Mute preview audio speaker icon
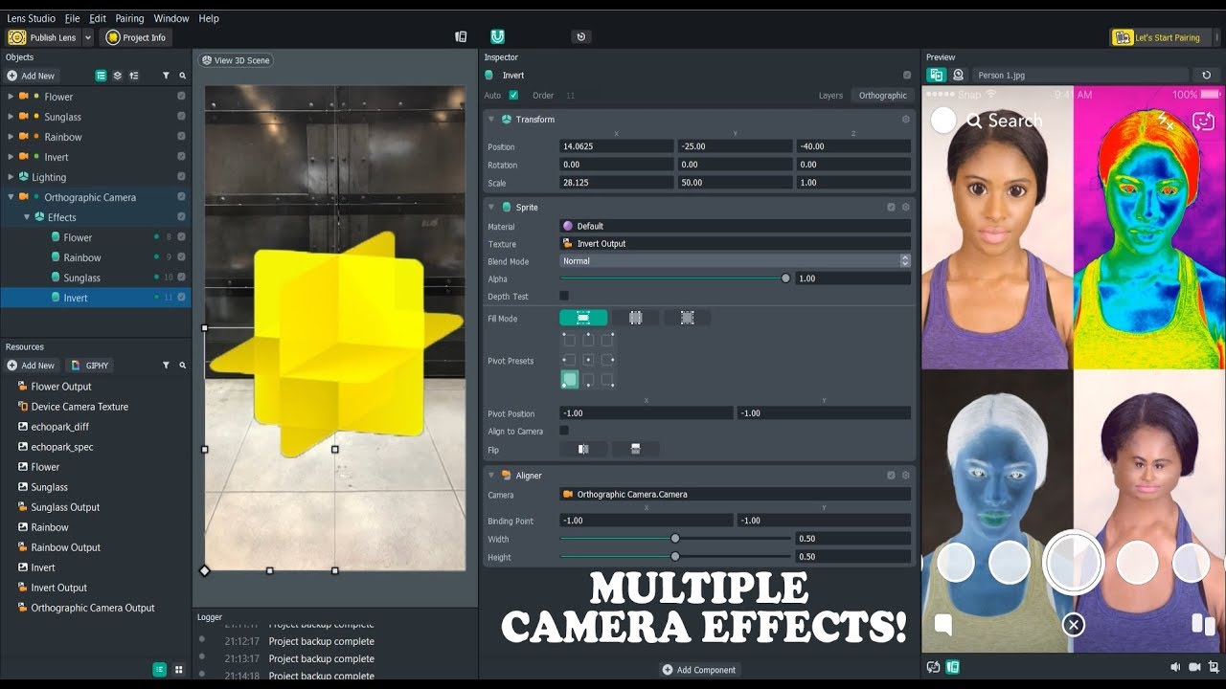Screen dimensions: 1226x689 [1175, 667]
